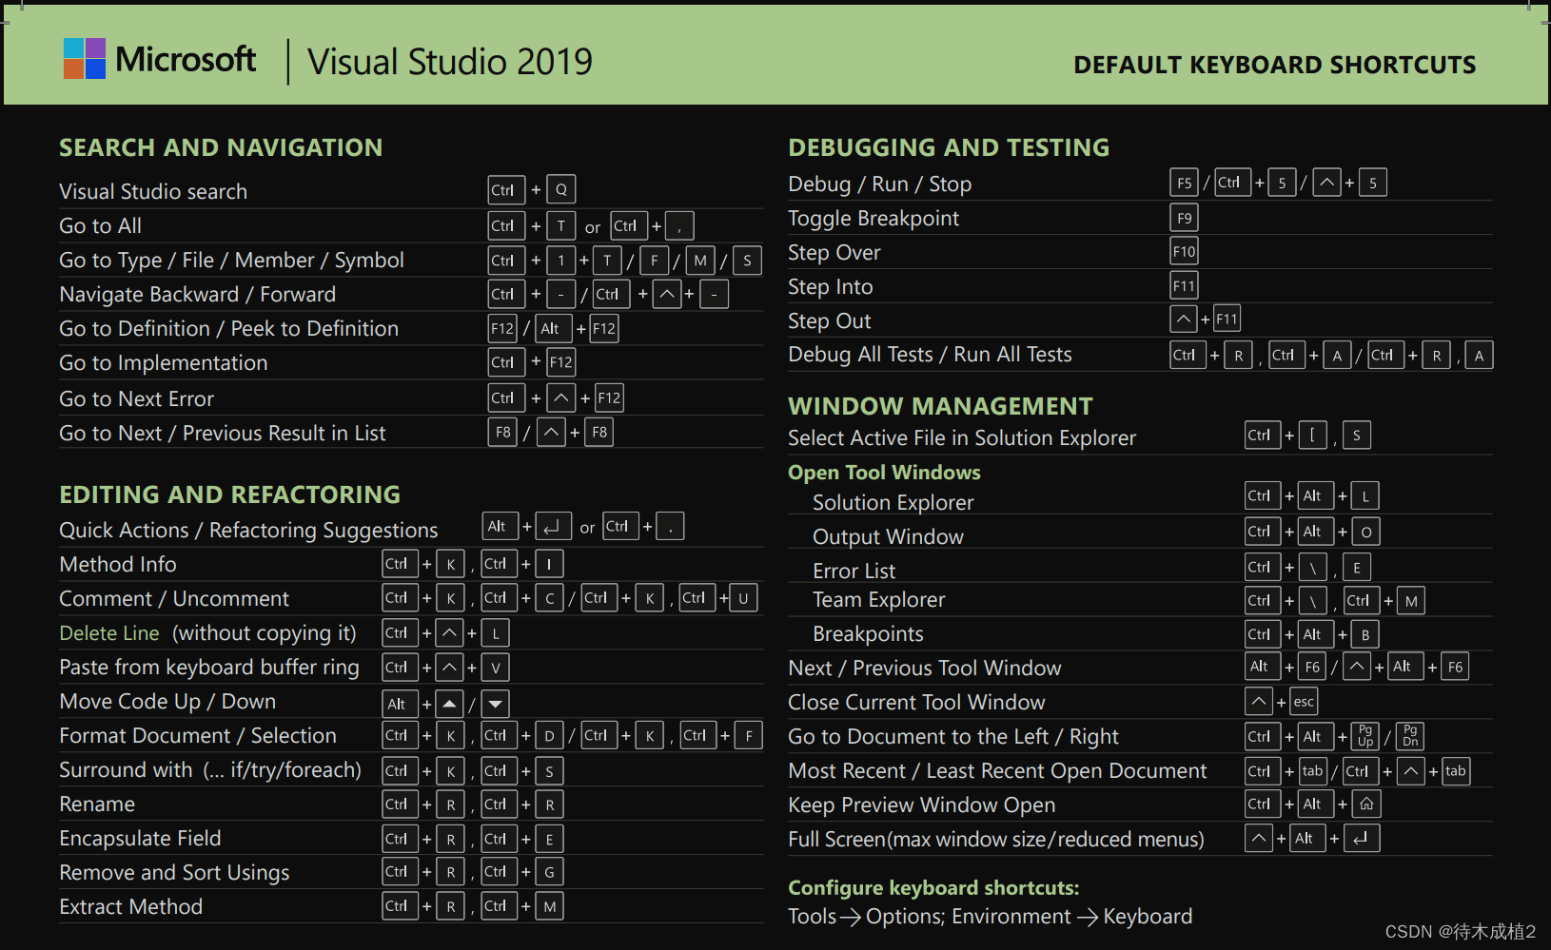Click 'Most Recent / Least Recent Open Document'
The width and height of the screenshot is (1551, 950).
(997, 771)
